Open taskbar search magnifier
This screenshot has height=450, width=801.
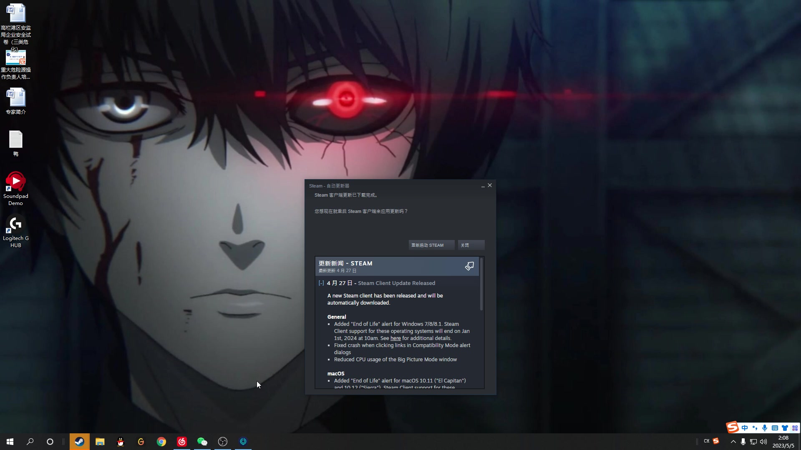[x=30, y=442]
